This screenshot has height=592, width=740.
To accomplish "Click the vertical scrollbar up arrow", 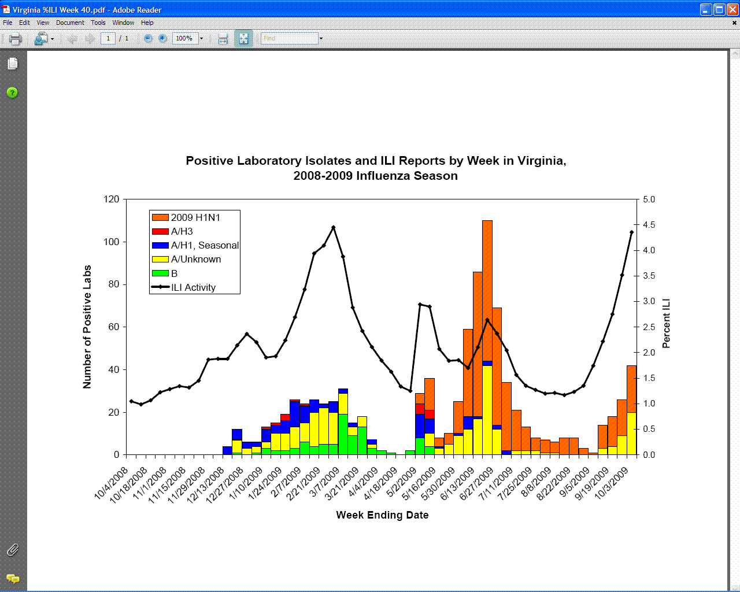I will click(x=735, y=54).
